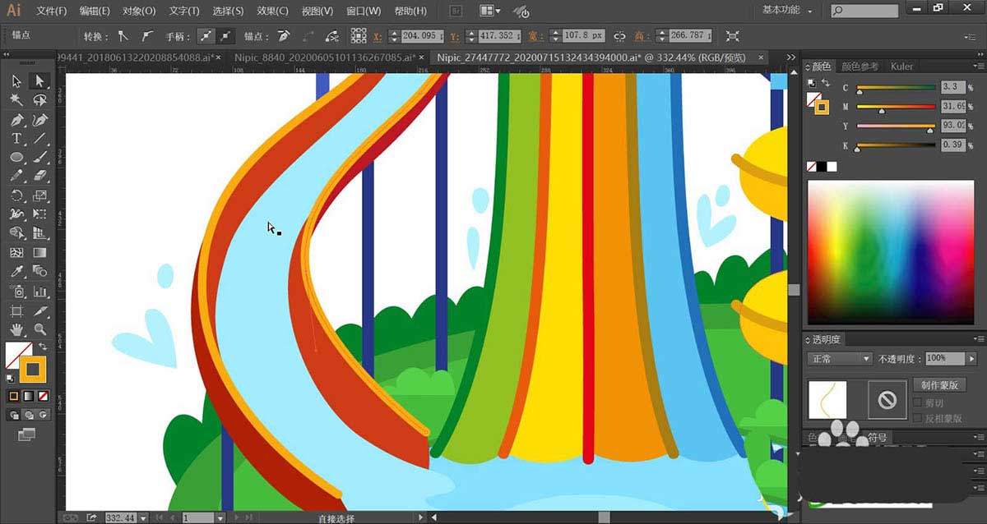Select the Shape Builder tool
Image resolution: width=987 pixels, height=524 pixels.
click(16, 233)
